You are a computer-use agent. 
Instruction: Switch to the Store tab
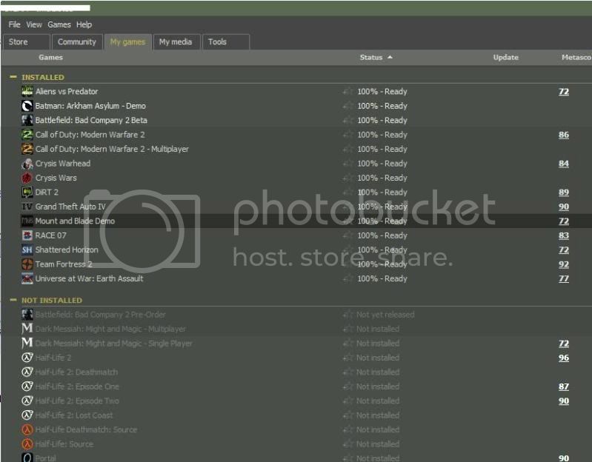click(x=27, y=42)
